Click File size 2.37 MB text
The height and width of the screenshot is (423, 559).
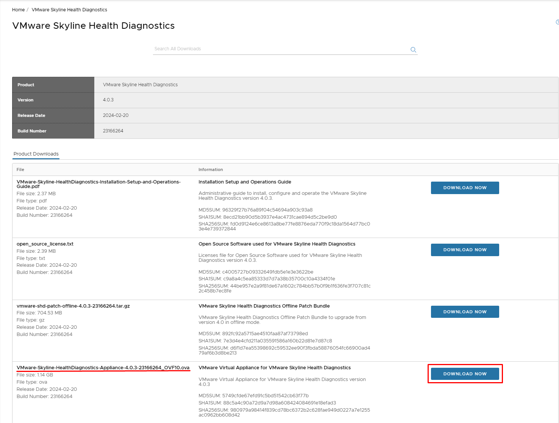click(x=36, y=194)
